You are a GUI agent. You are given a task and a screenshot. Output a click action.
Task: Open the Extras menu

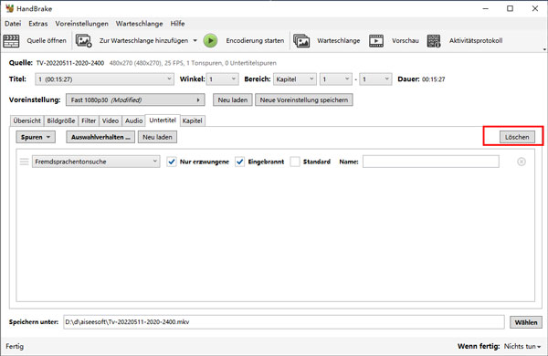click(x=37, y=24)
